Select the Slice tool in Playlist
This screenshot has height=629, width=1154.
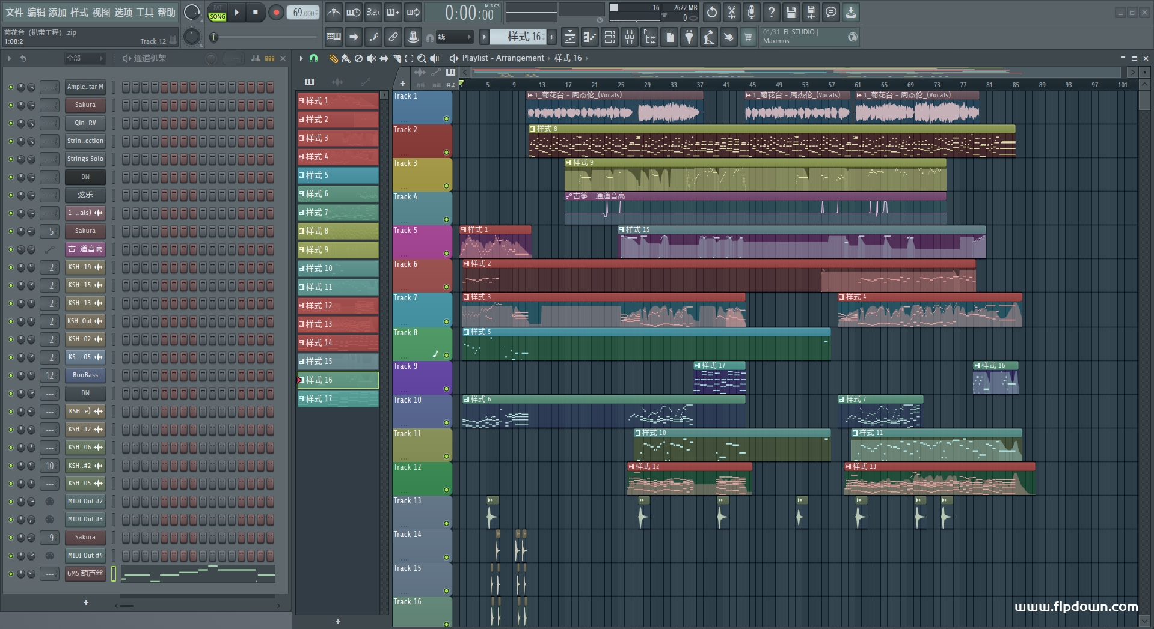coord(396,58)
